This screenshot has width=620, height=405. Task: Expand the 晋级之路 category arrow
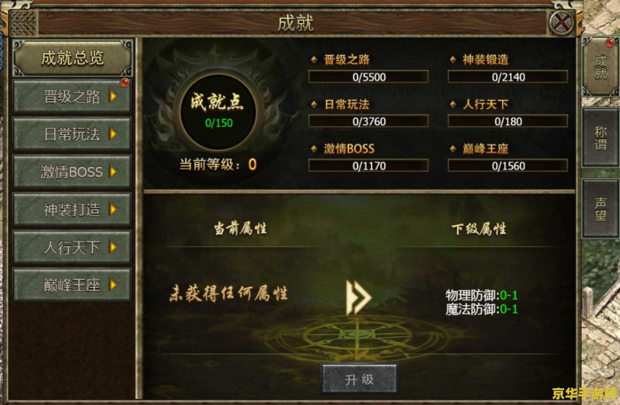pyautogui.click(x=113, y=96)
